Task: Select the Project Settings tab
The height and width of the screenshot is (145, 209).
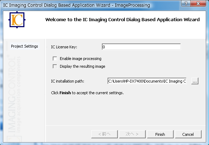Action: pyautogui.click(x=24, y=46)
